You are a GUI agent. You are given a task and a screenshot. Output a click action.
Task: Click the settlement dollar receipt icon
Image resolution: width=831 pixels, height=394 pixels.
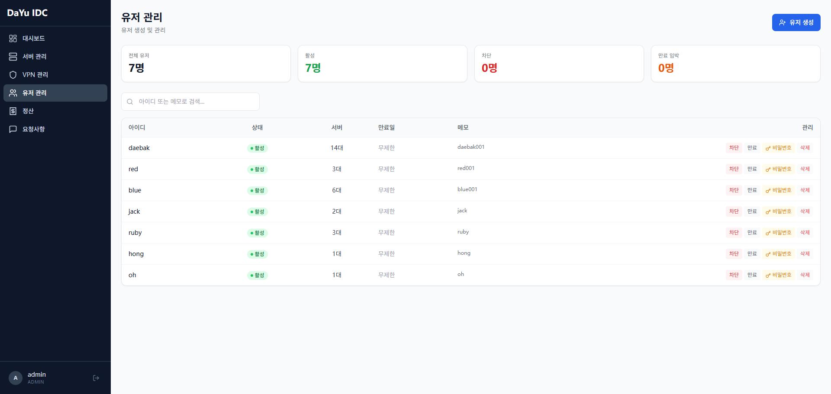(13, 111)
